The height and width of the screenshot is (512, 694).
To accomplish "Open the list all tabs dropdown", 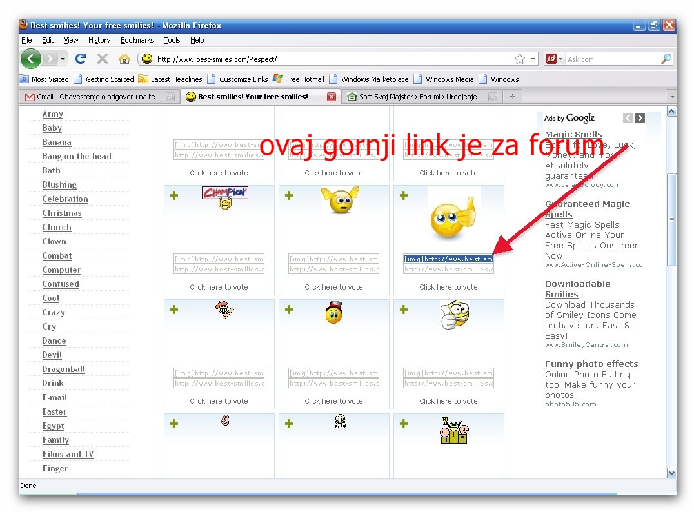I will tap(672, 97).
